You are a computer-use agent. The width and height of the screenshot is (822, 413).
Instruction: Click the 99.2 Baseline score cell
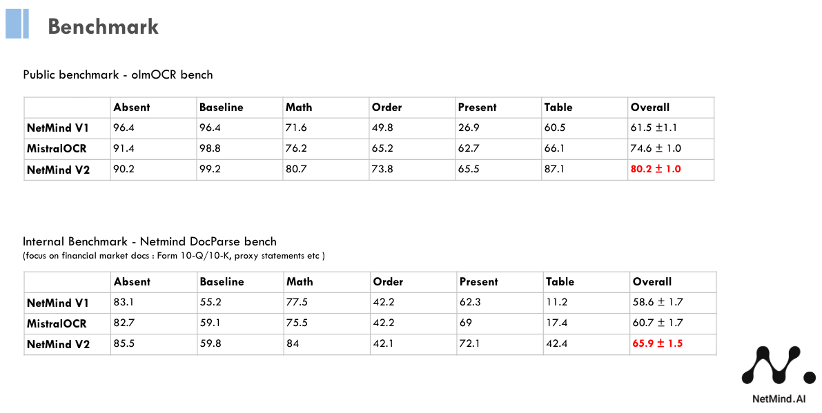[x=210, y=169]
